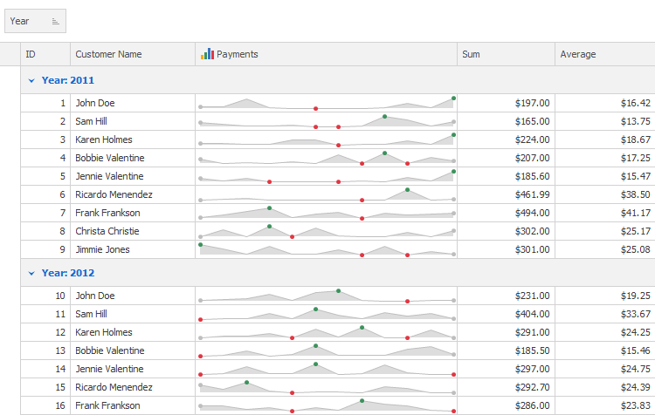655x415 pixels.
Task: Sort by the ID column header
Action: (x=45, y=54)
